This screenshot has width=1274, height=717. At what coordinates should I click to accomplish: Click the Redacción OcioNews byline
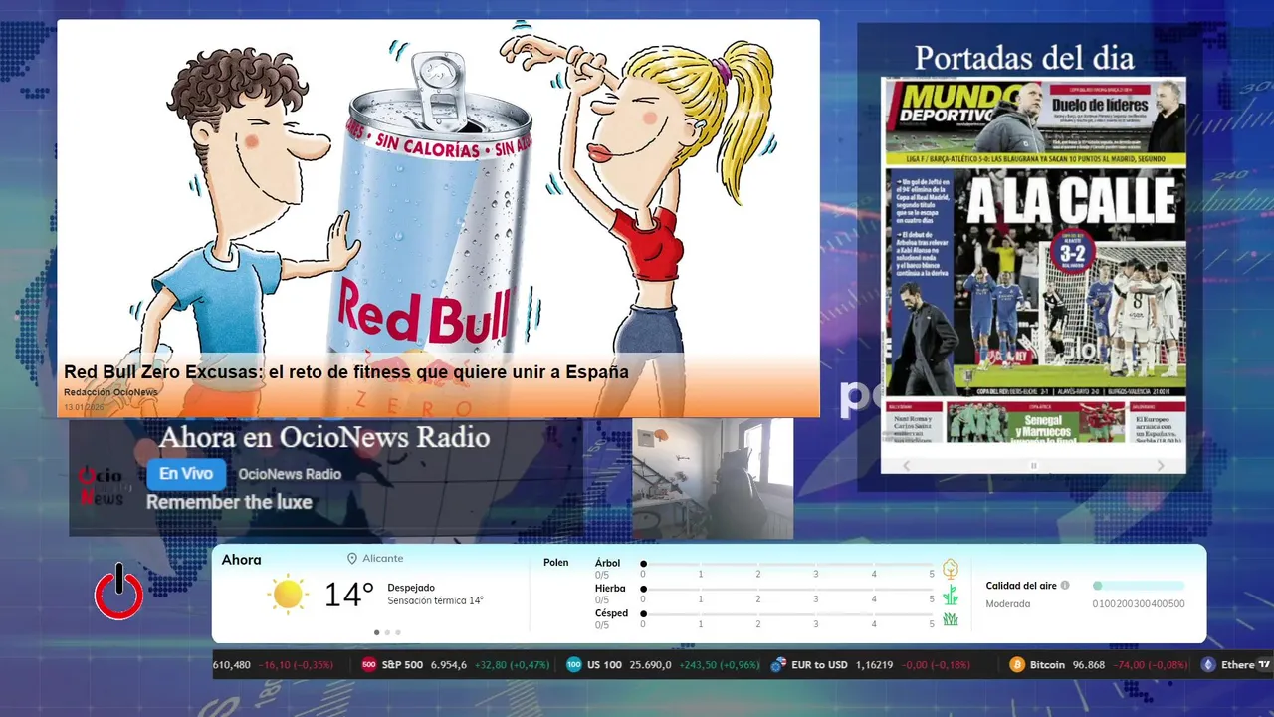pyautogui.click(x=110, y=392)
